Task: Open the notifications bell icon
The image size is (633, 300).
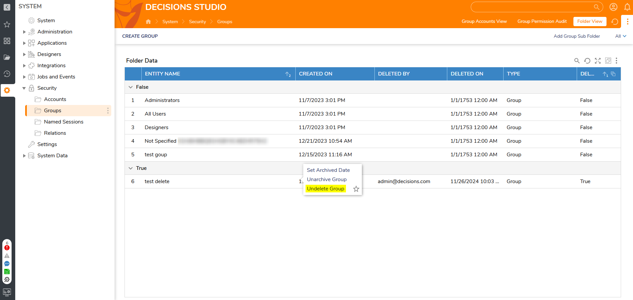Action: click(x=627, y=7)
